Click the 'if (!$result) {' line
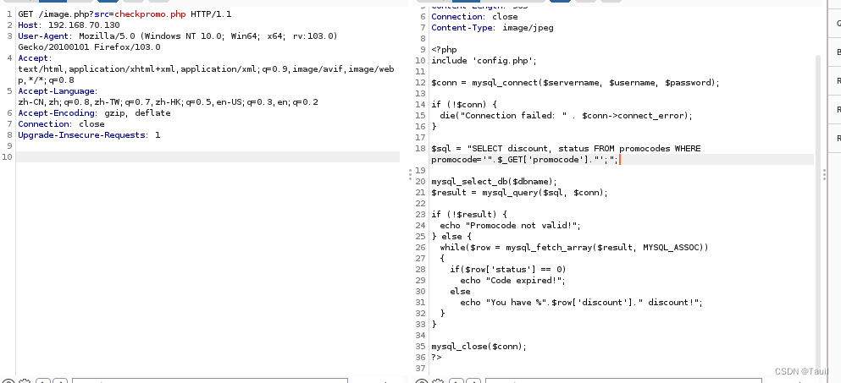 pos(468,214)
